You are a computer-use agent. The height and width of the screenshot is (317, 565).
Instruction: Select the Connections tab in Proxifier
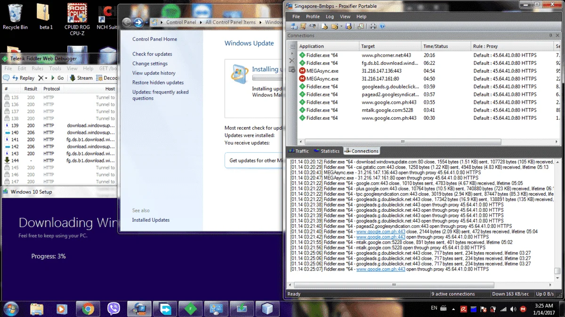(x=362, y=151)
